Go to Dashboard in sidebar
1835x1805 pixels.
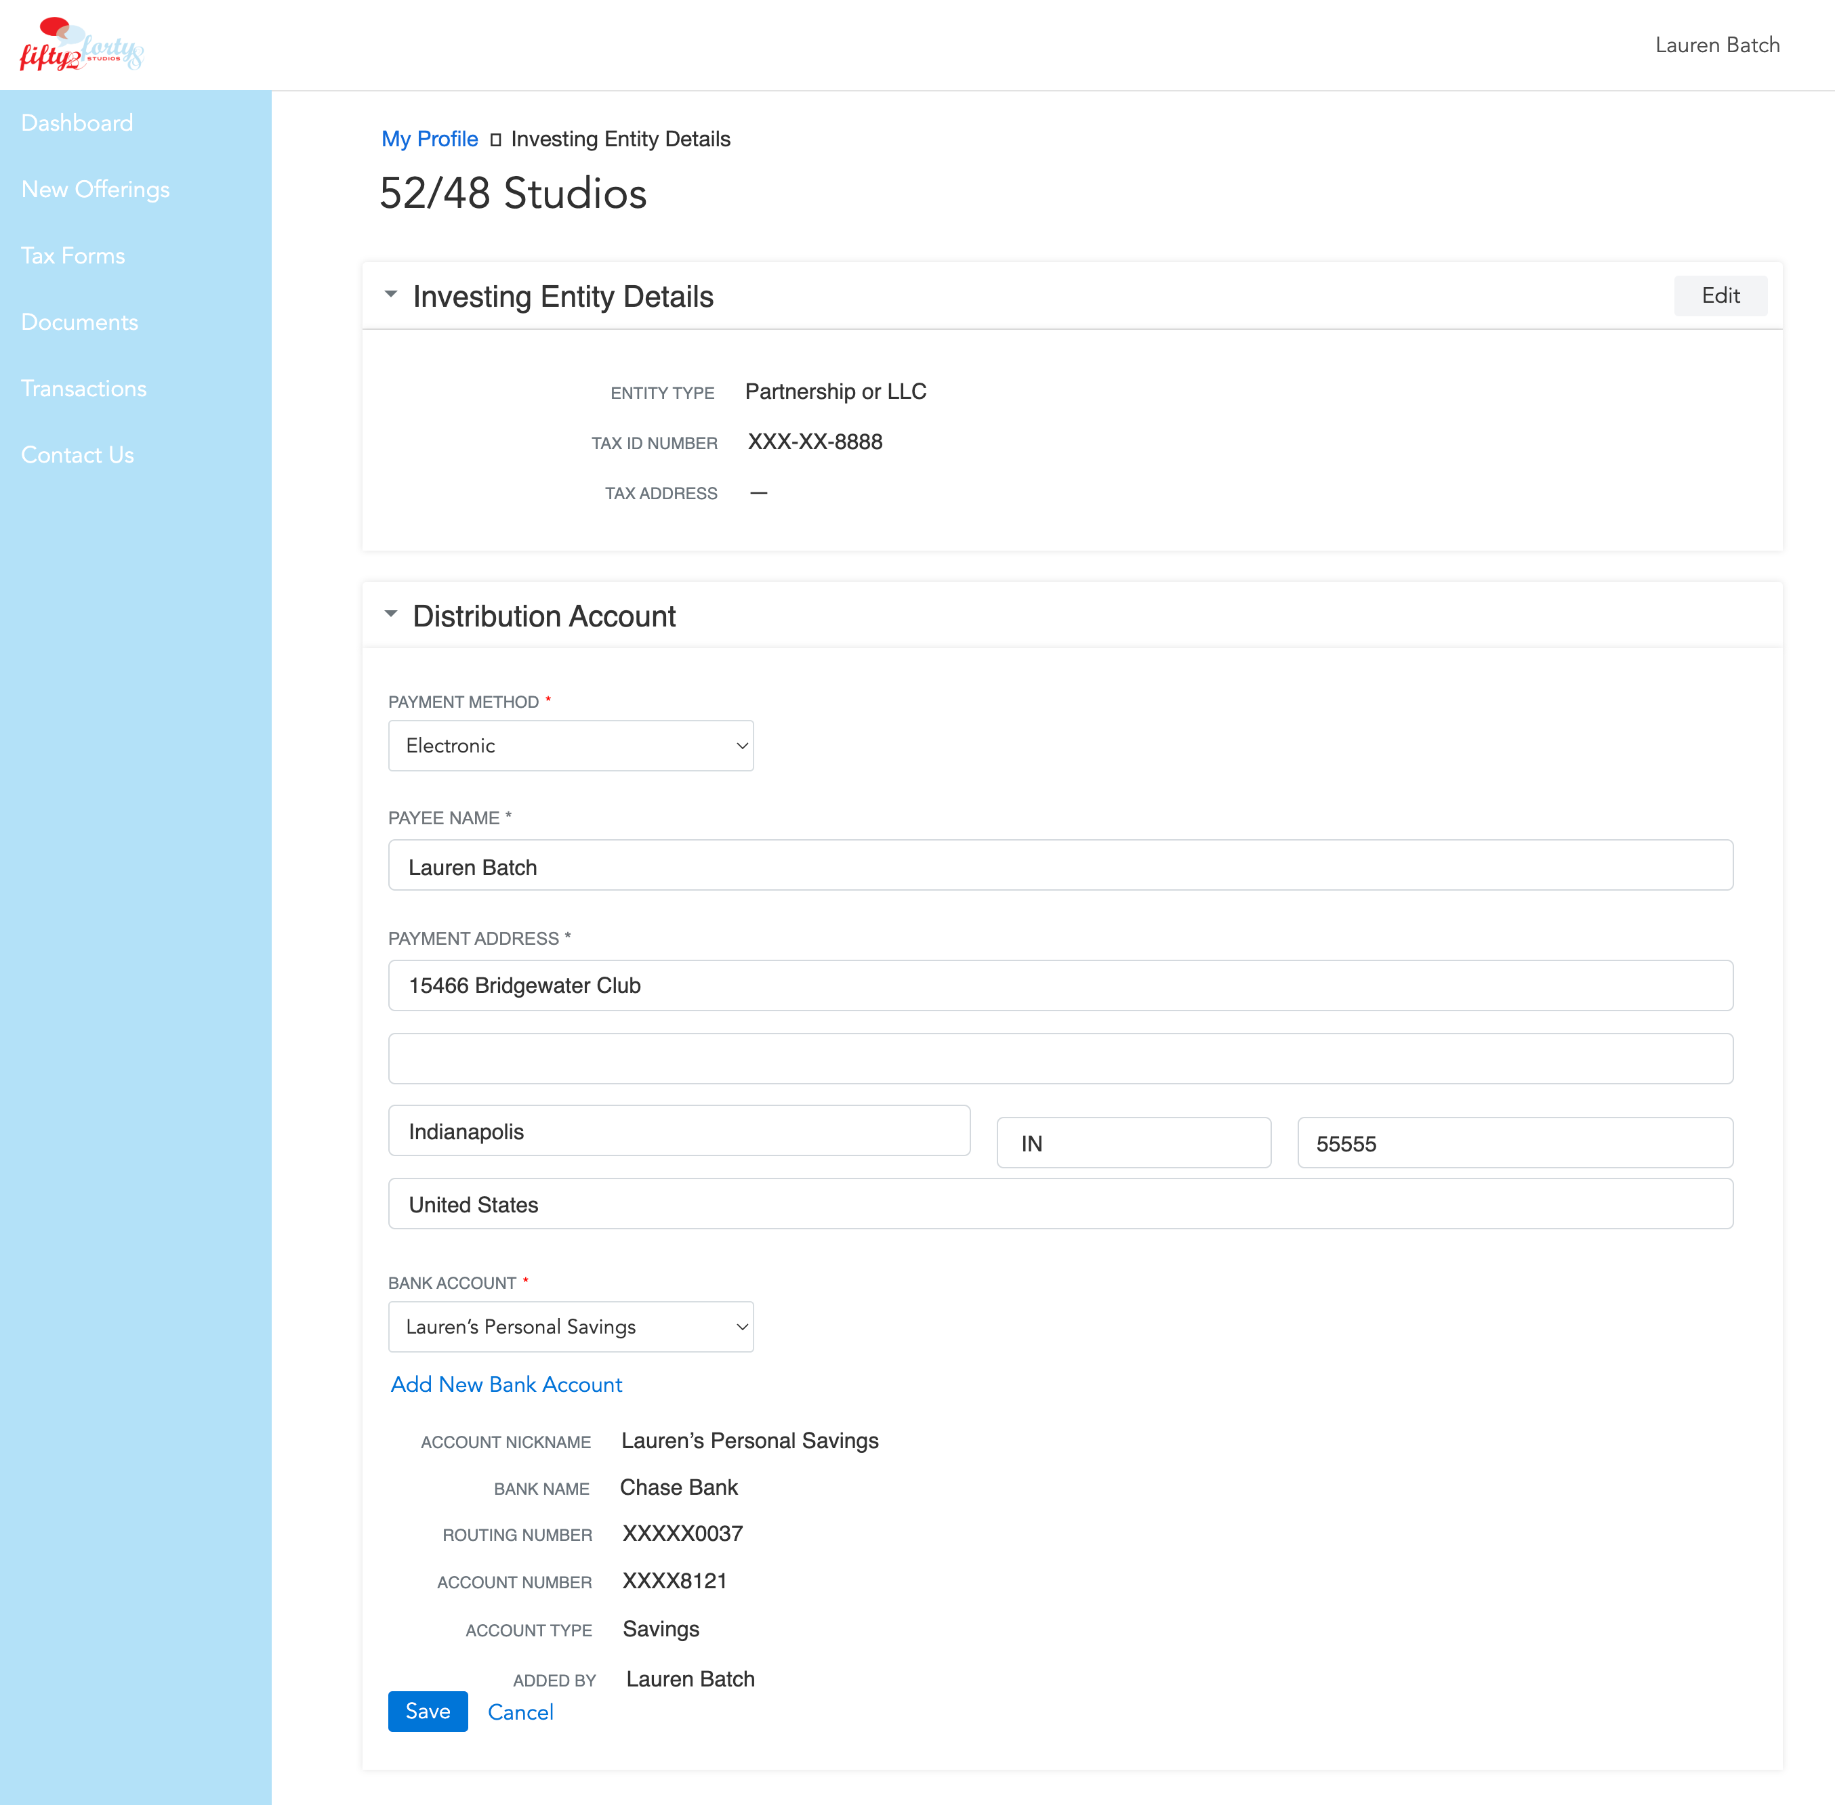(x=77, y=123)
